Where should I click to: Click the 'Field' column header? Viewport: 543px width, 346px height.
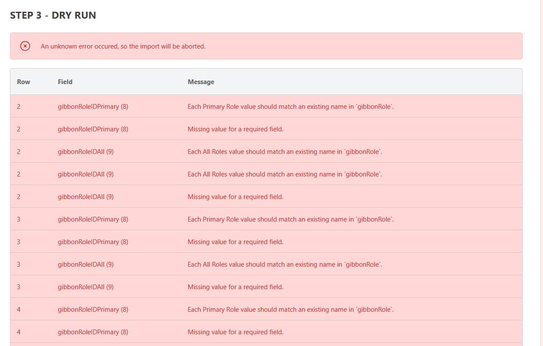pyautogui.click(x=65, y=82)
